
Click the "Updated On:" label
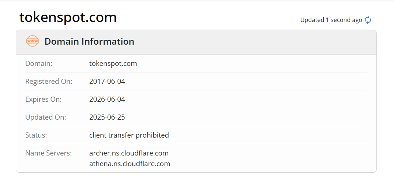[x=45, y=117]
